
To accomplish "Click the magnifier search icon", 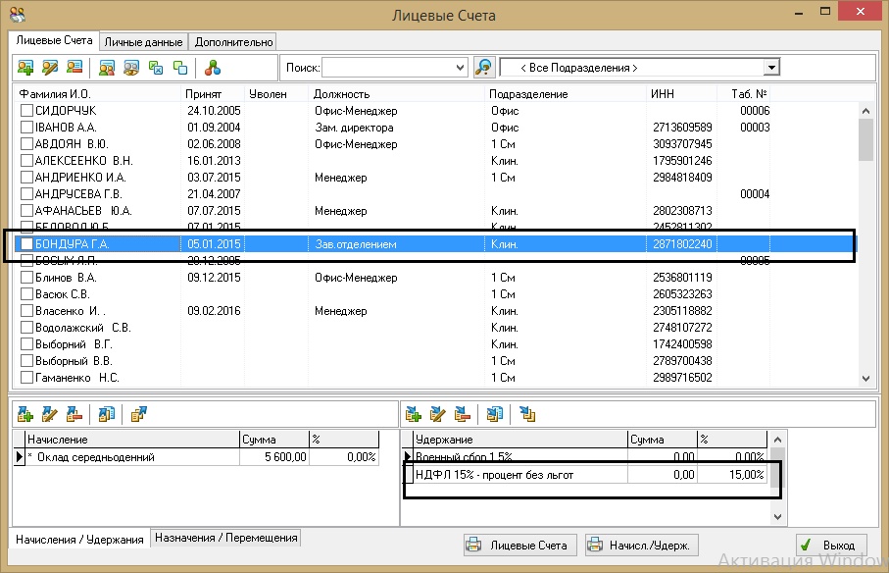I will click(x=484, y=68).
